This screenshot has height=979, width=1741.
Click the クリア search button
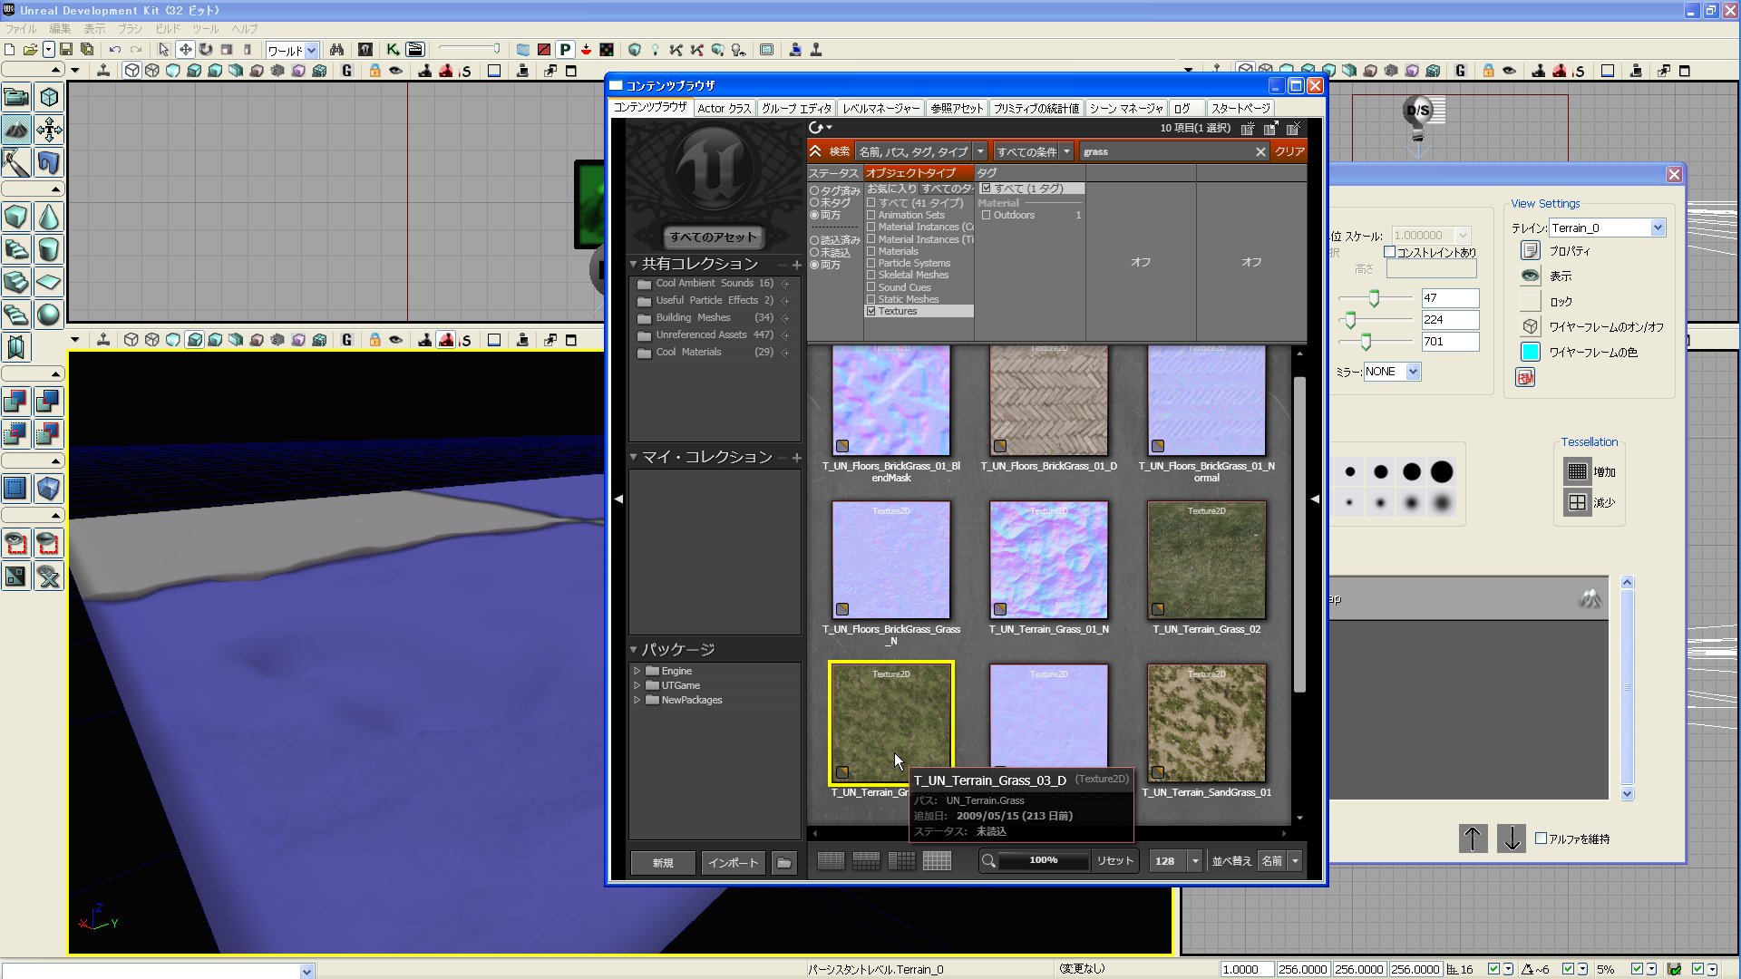1289,151
